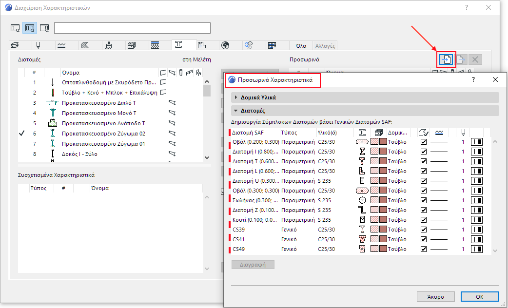This screenshot has width=508, height=308.
Task: Click the pen column header icon
Action: click(x=463, y=133)
